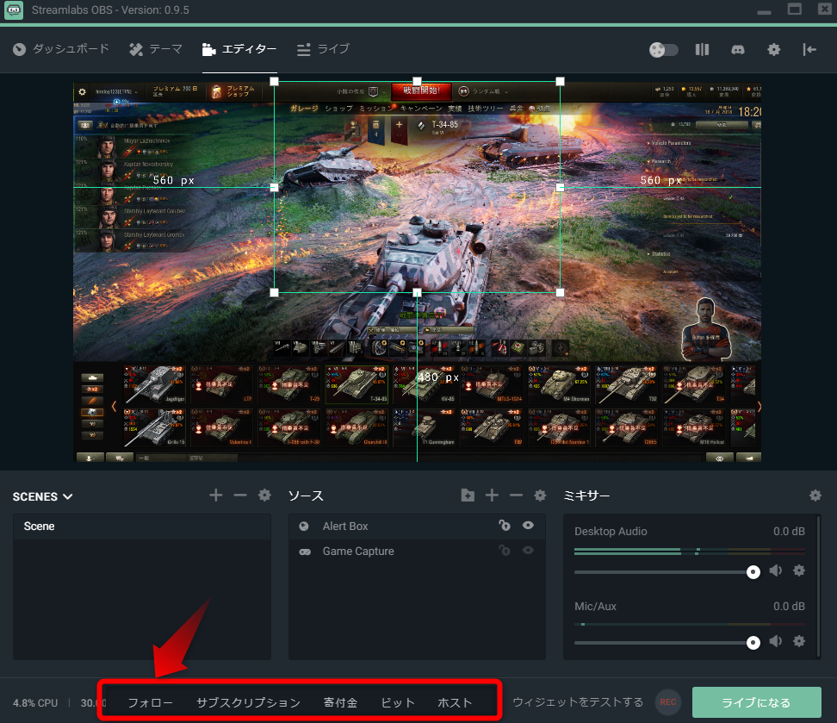837x723 pixels.
Task: Click top-left resize handle of selected source
Action: click(x=275, y=81)
